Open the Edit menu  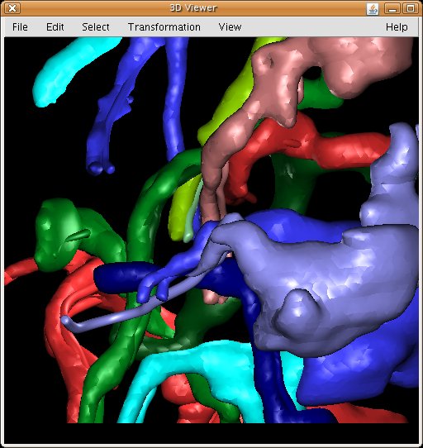click(55, 27)
